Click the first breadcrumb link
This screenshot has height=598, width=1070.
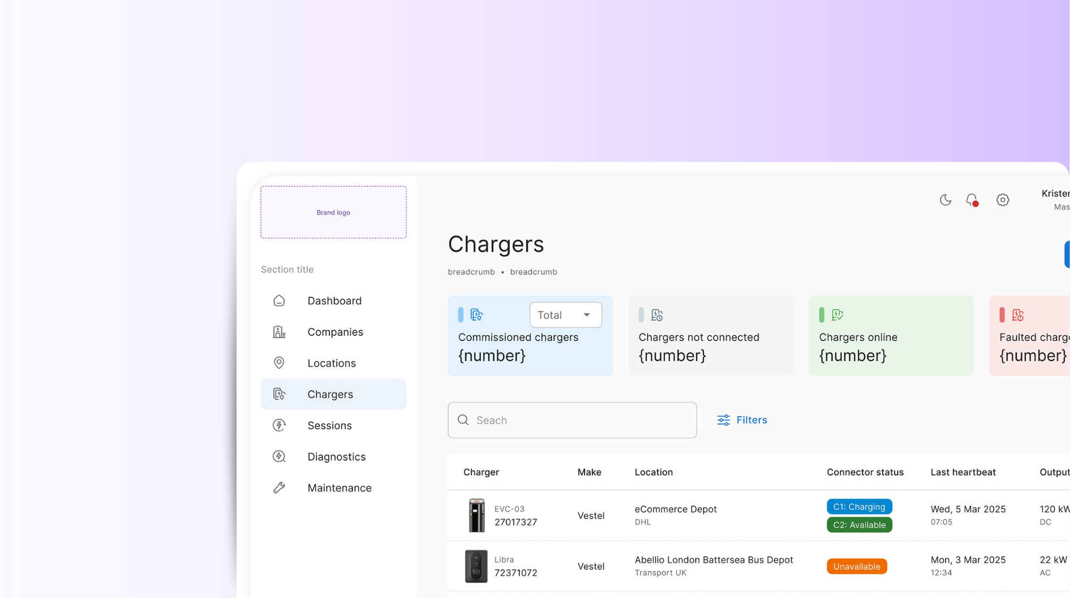tap(471, 272)
